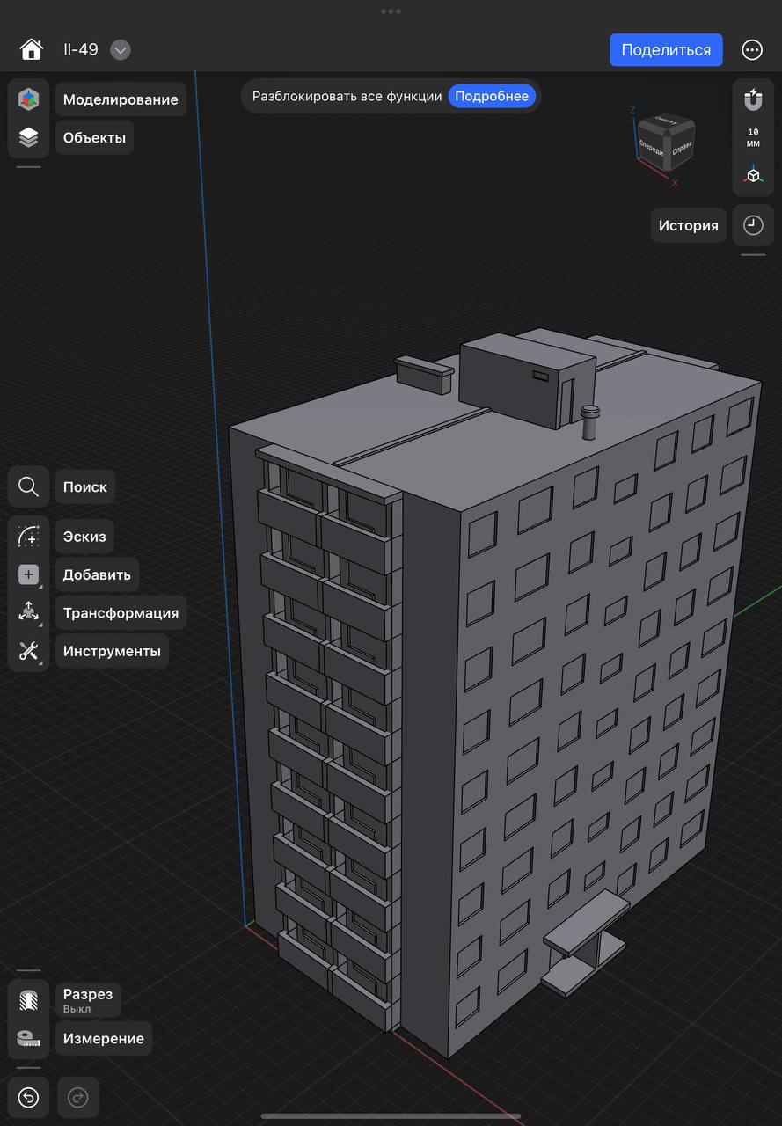The width and height of the screenshot is (782, 1126).
Task: Open the Modeling workspace cube icon
Action: click(28, 99)
